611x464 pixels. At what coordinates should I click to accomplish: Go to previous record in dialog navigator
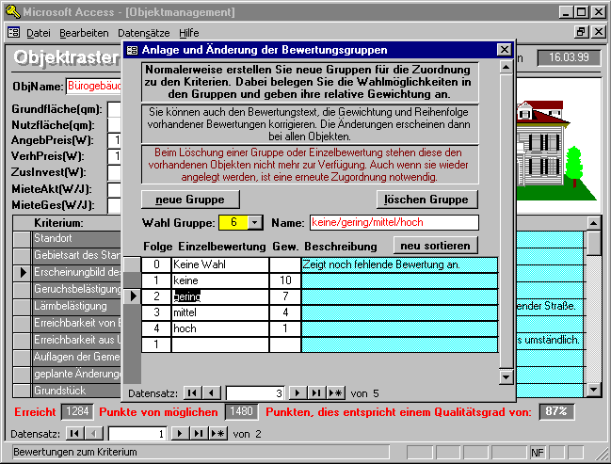tap(212, 392)
